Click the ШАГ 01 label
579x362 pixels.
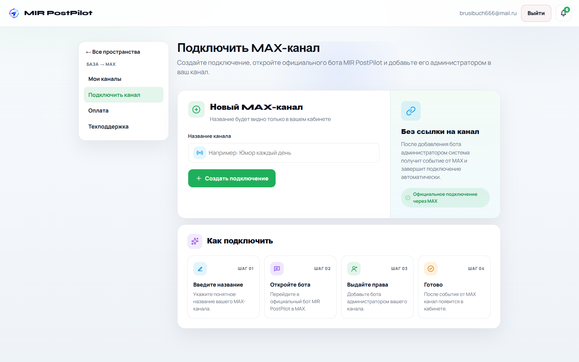[245, 268]
